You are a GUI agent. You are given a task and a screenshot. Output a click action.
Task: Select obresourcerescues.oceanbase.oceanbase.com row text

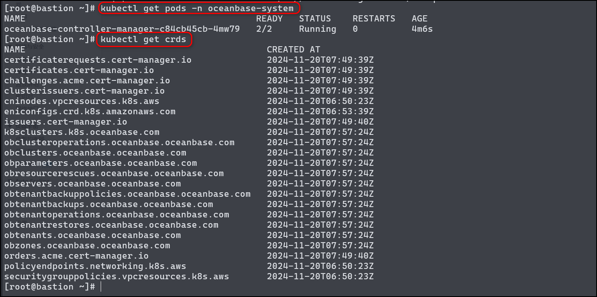(114, 173)
